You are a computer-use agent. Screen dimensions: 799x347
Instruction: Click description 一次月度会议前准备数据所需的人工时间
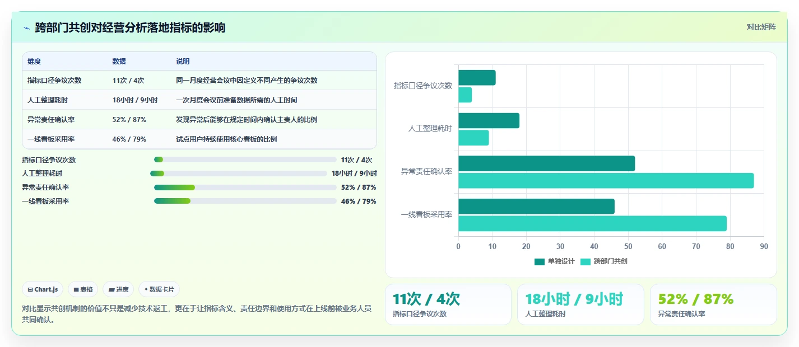click(x=236, y=100)
